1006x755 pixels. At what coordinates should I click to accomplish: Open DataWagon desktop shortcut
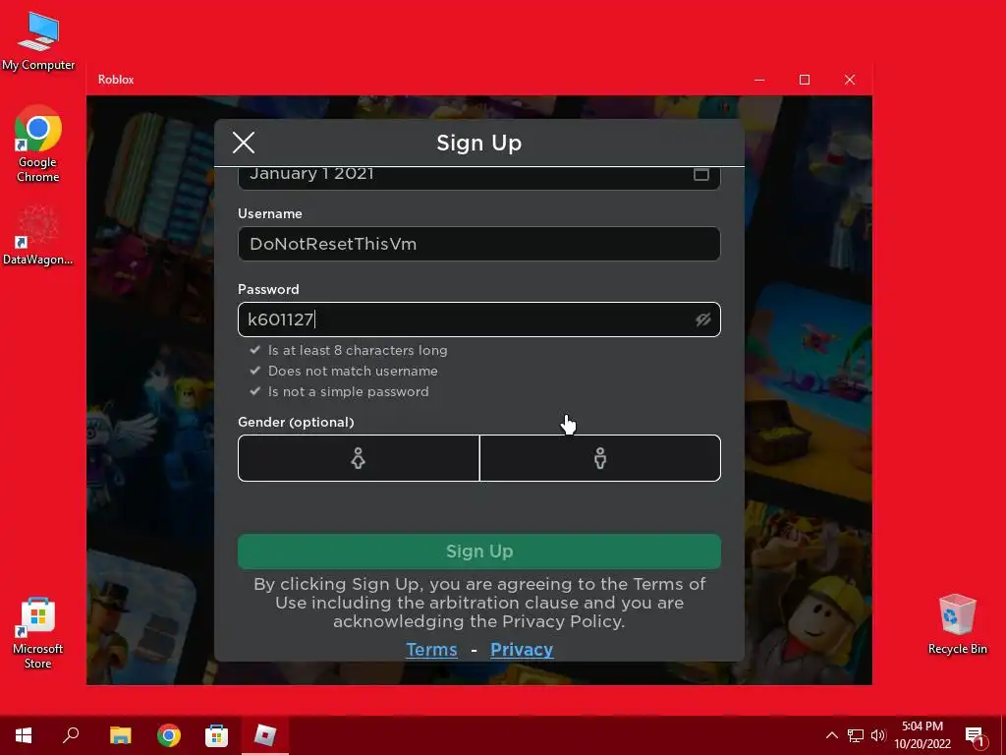point(38,236)
